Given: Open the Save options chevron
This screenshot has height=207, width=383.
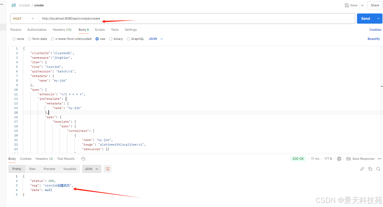Looking at the screenshot, I should (362, 5).
